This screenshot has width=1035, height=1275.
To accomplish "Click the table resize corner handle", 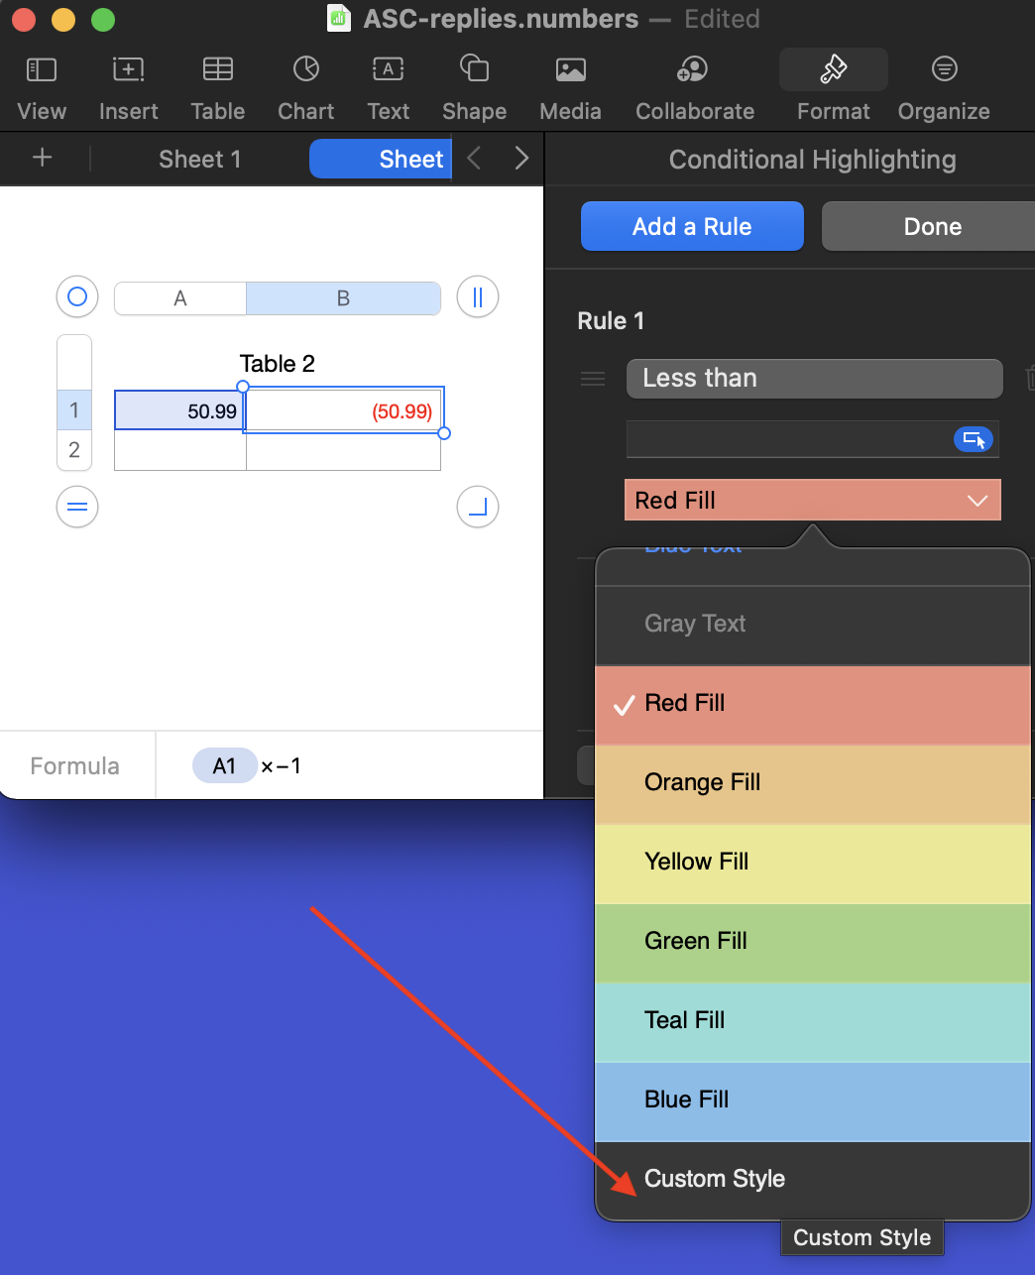I will tap(478, 507).
